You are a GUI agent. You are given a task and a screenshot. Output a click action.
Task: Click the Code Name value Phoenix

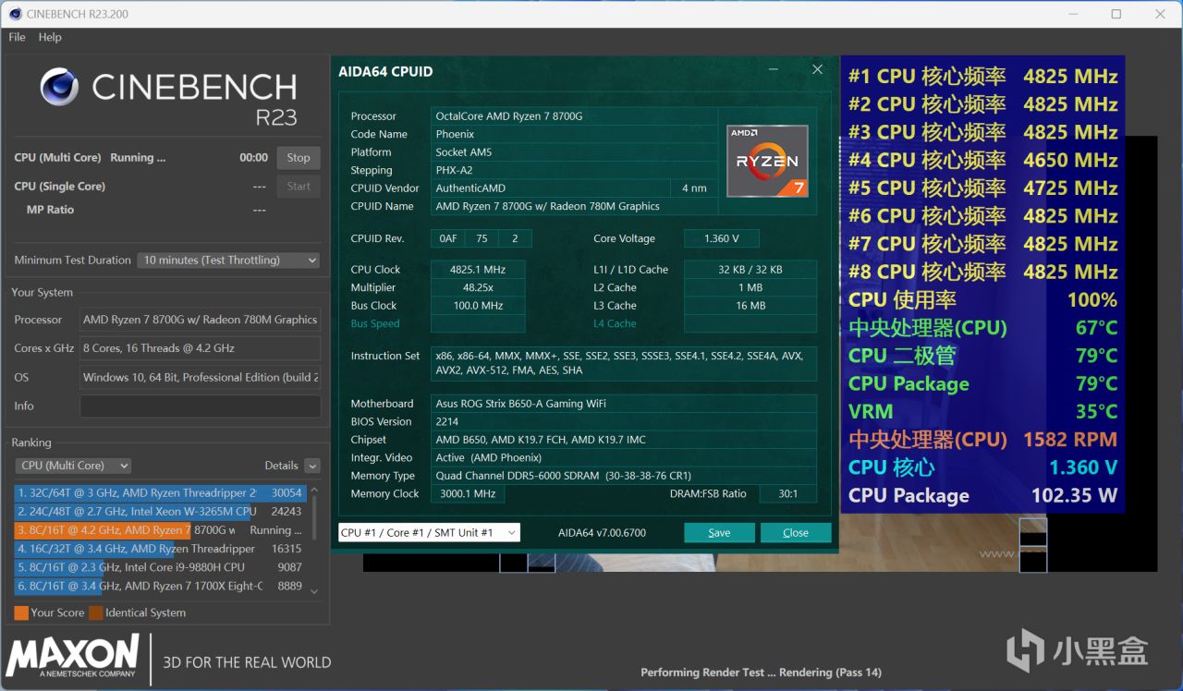point(574,134)
